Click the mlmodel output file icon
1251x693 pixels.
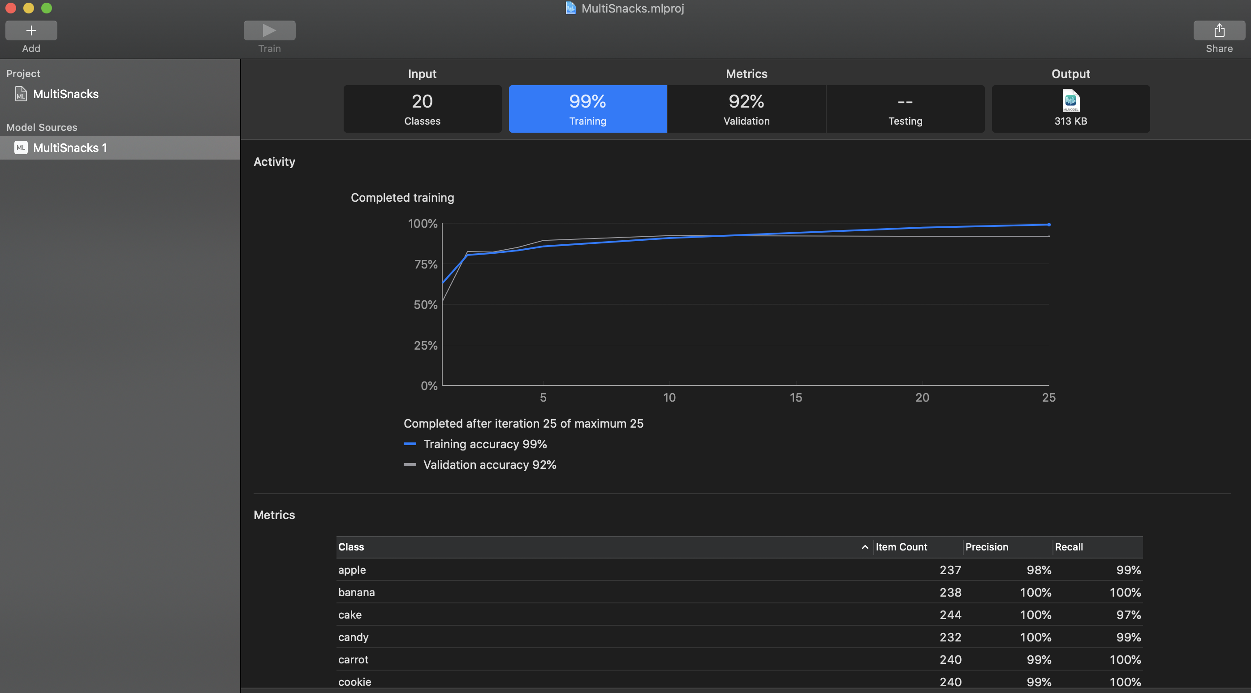(x=1070, y=100)
